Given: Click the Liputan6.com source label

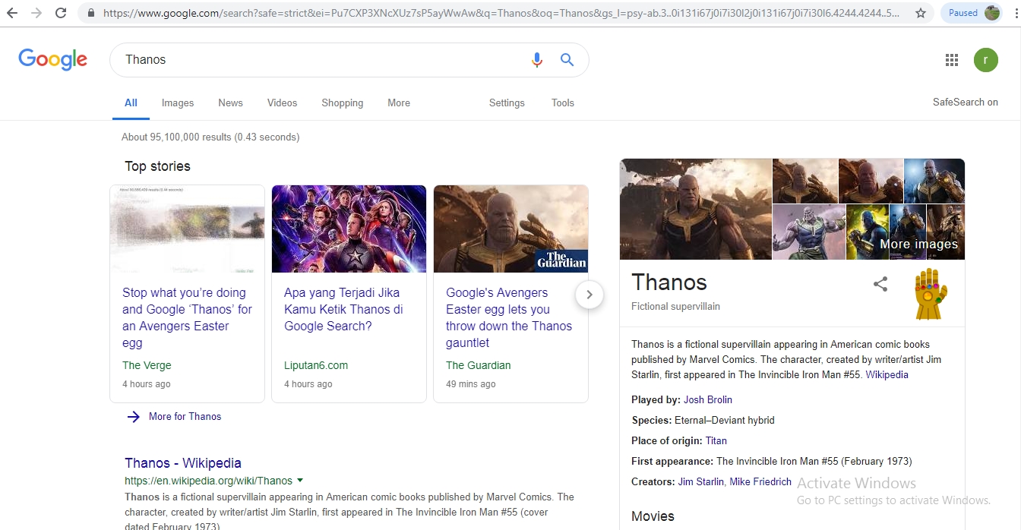Looking at the screenshot, I should (316, 365).
